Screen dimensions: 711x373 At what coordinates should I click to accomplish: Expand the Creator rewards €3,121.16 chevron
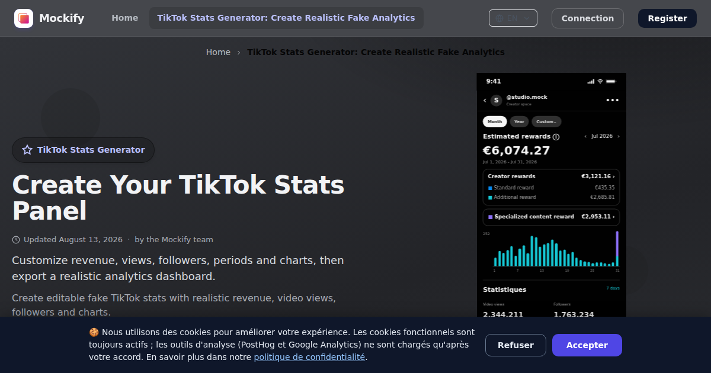(614, 176)
